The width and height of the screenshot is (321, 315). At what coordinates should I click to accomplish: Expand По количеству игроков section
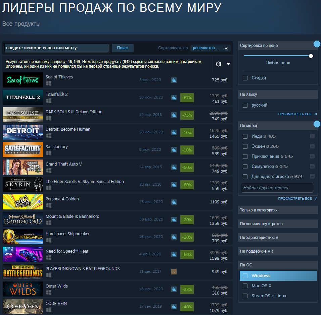[278, 224]
